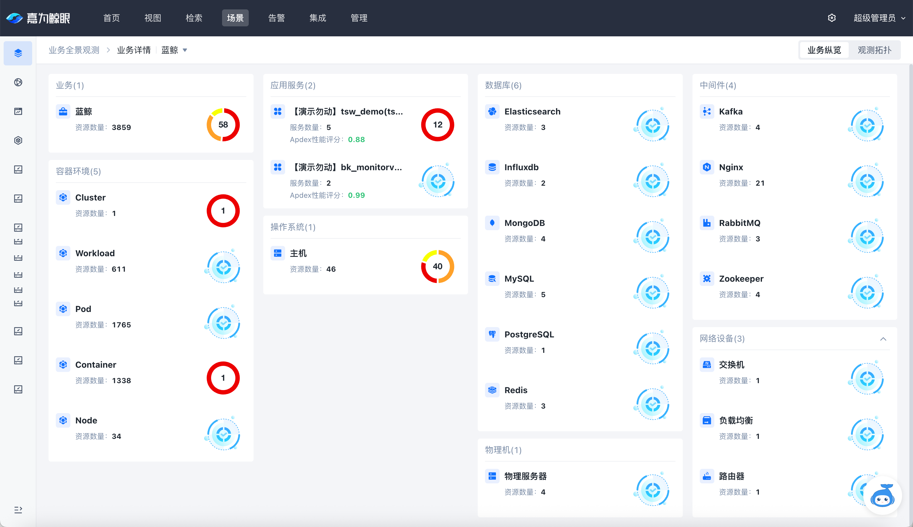This screenshot has height=527, width=913.
Task: Click the Elasticsearch database icon
Action: click(x=492, y=111)
